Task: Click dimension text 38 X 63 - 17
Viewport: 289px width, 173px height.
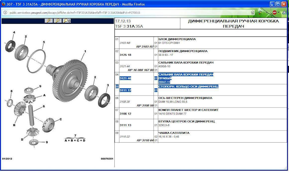Action: (x=166, y=55)
